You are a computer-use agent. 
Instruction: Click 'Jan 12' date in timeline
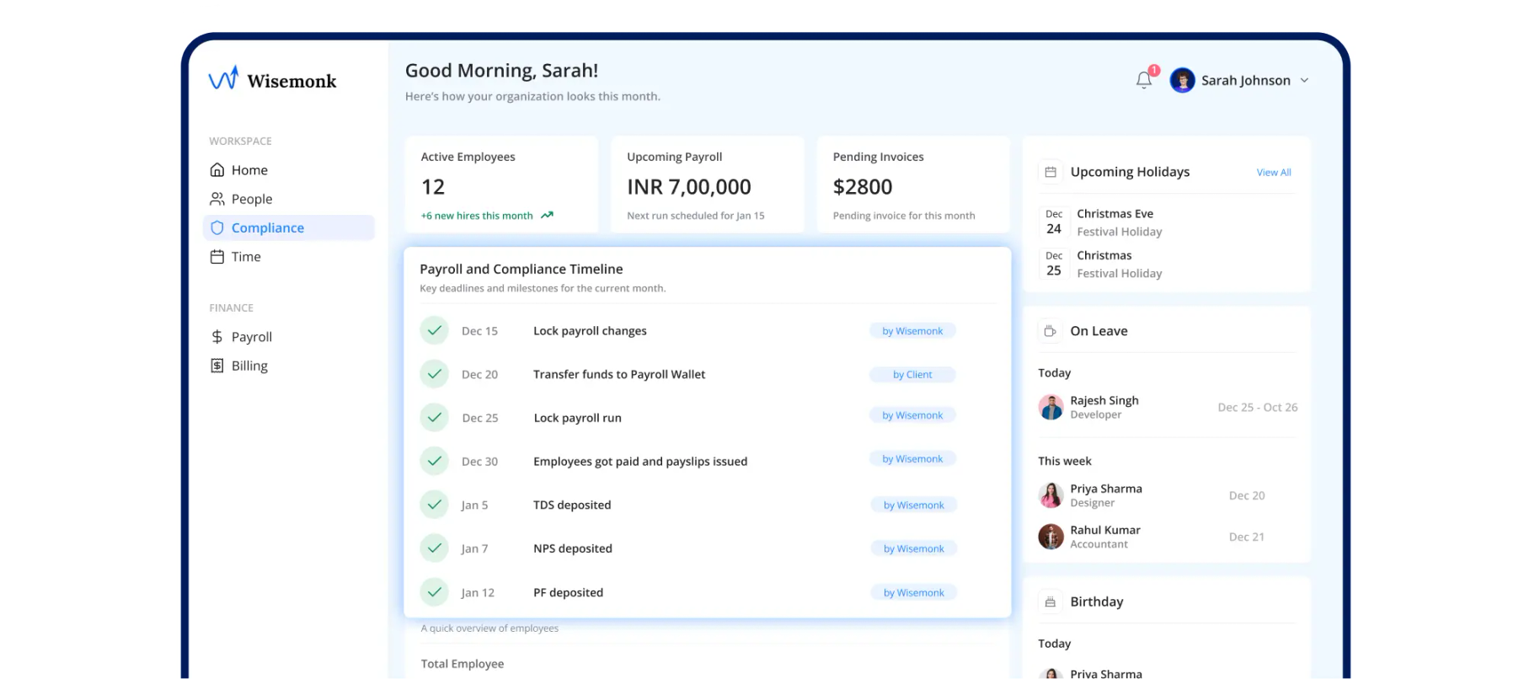point(478,593)
